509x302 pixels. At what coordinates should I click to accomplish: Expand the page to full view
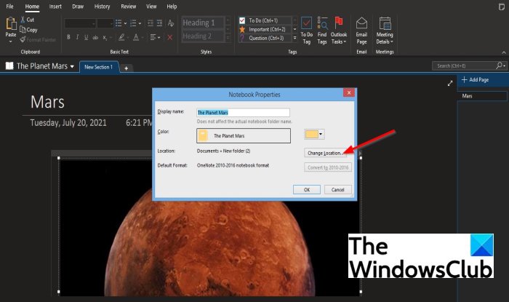[x=449, y=83]
